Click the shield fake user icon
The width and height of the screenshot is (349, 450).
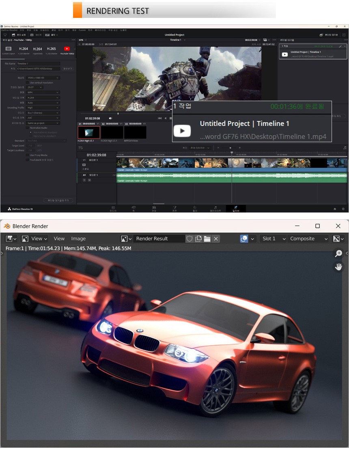[x=189, y=239]
